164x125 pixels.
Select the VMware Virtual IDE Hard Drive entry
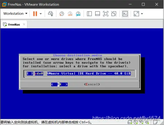89,73
